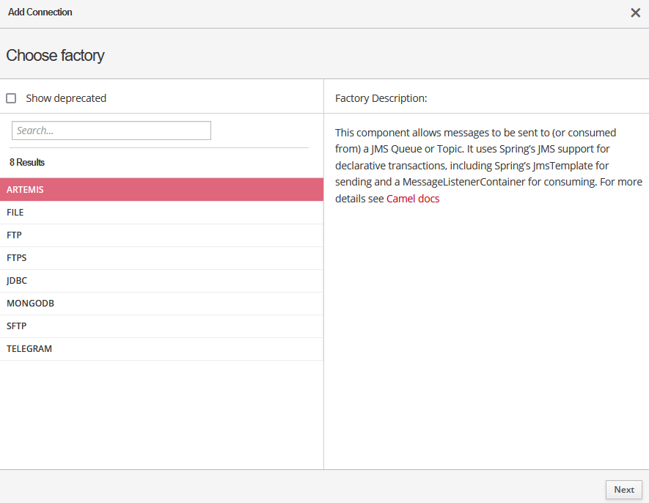Click the '8 Results' count label
This screenshot has height=503, width=649.
point(27,162)
